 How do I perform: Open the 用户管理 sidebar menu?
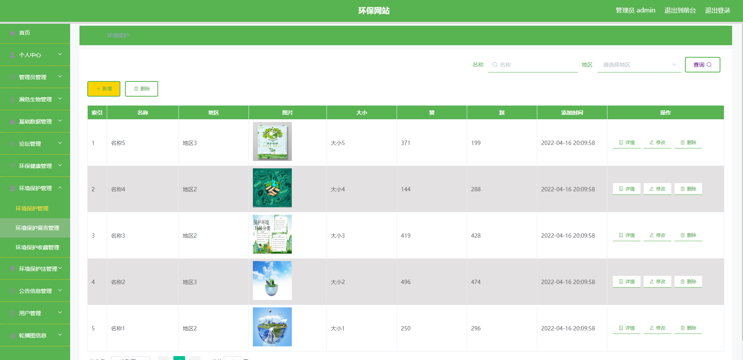(x=35, y=313)
